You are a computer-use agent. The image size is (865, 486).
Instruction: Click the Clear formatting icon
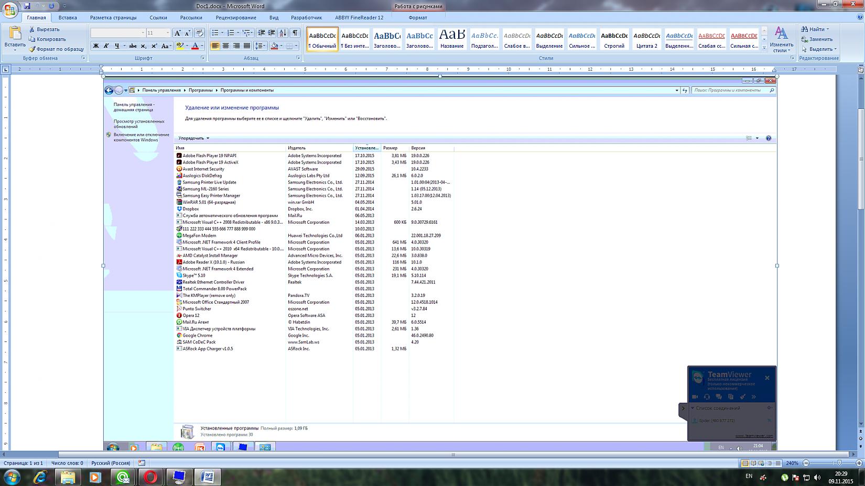(199, 33)
